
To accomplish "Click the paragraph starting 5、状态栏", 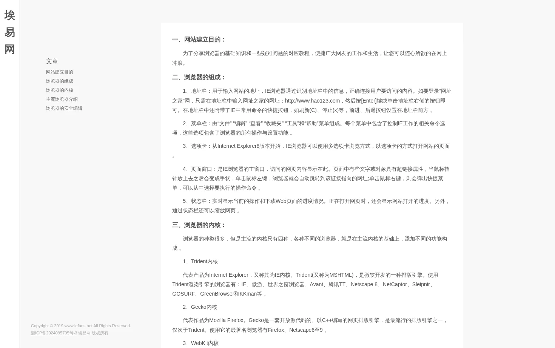I will (x=311, y=206).
